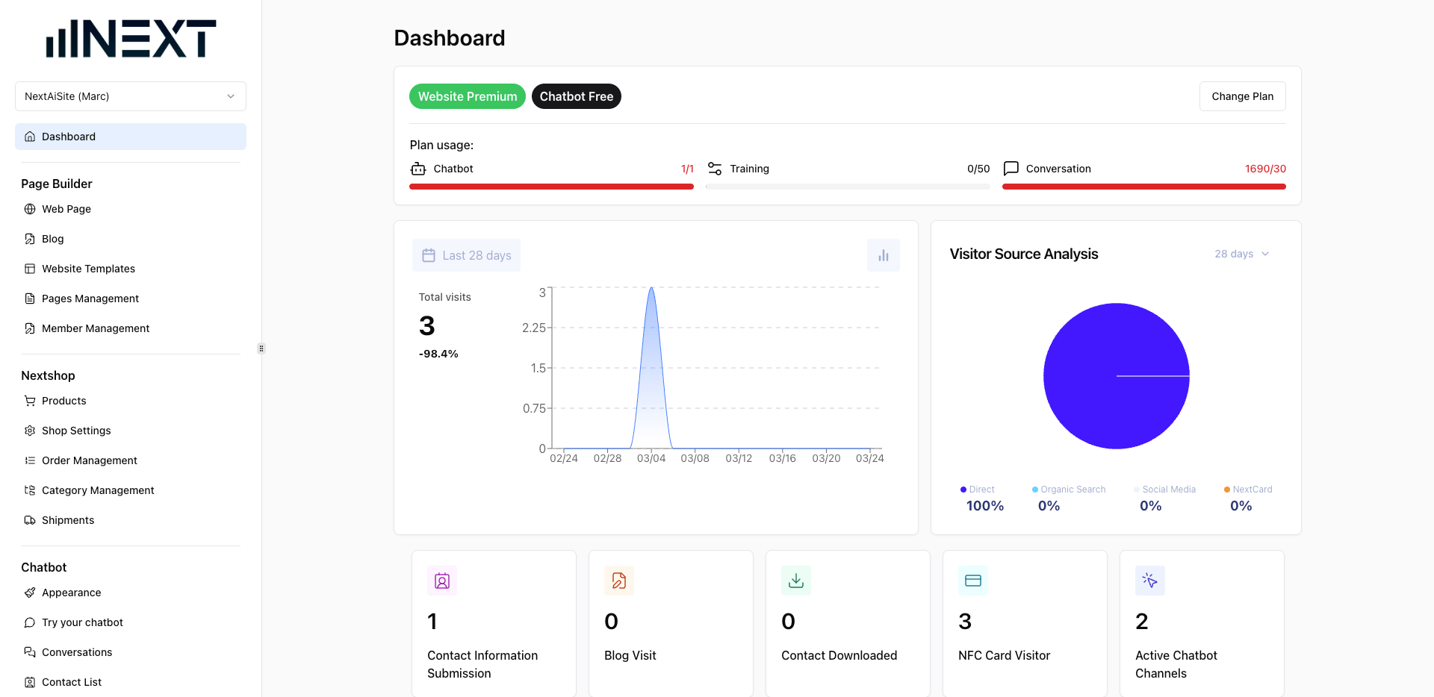Collapse the sidebar using the drag handle
The height and width of the screenshot is (697, 1434).
(261, 348)
